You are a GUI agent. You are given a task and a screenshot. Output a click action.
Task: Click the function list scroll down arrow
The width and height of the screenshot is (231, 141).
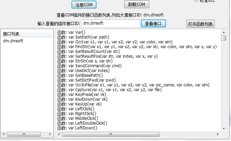pos(224,129)
